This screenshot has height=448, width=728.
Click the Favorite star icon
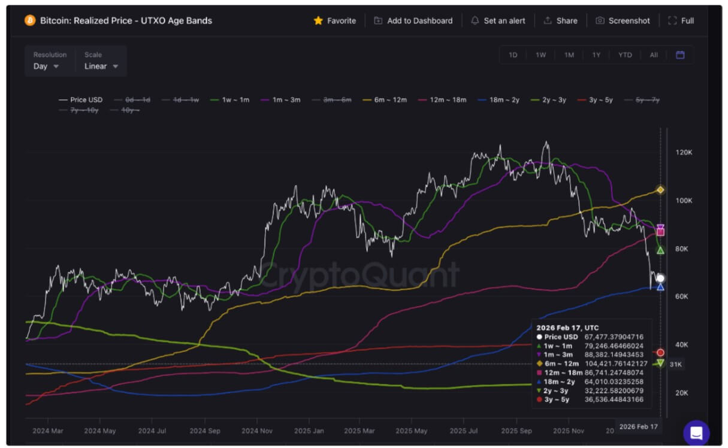point(318,20)
